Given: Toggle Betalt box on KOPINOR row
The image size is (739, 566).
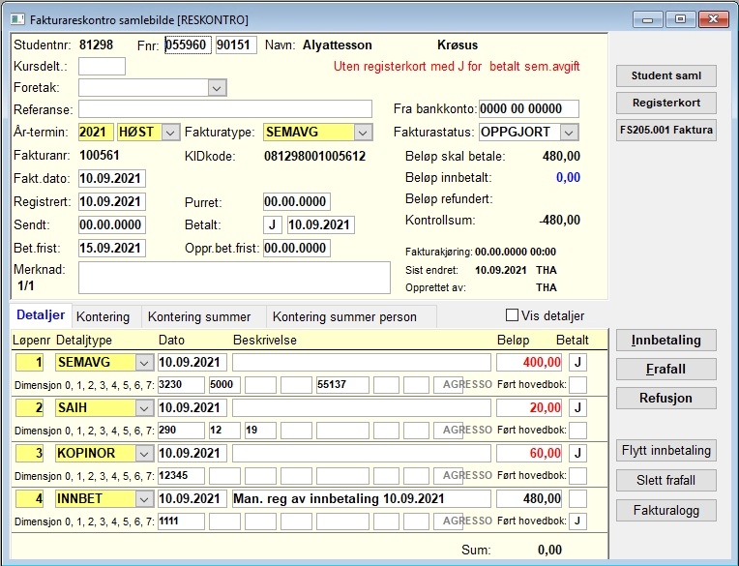Looking at the screenshot, I should [577, 454].
